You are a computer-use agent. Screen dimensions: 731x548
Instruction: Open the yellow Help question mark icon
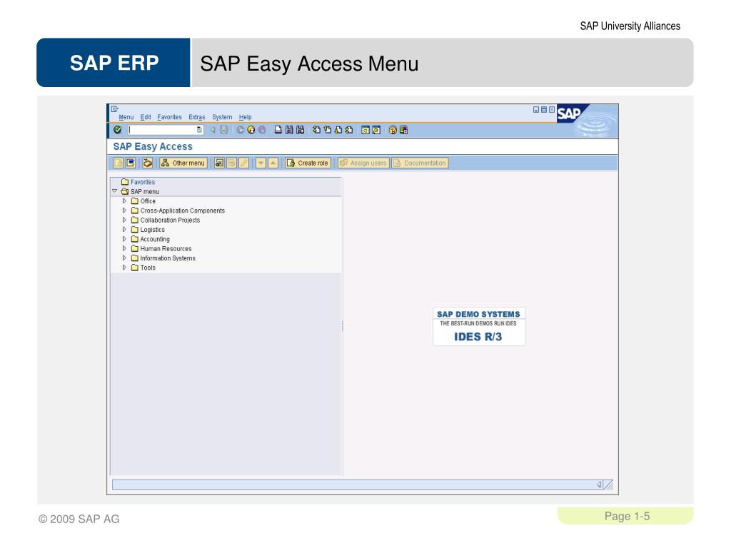tap(393, 130)
